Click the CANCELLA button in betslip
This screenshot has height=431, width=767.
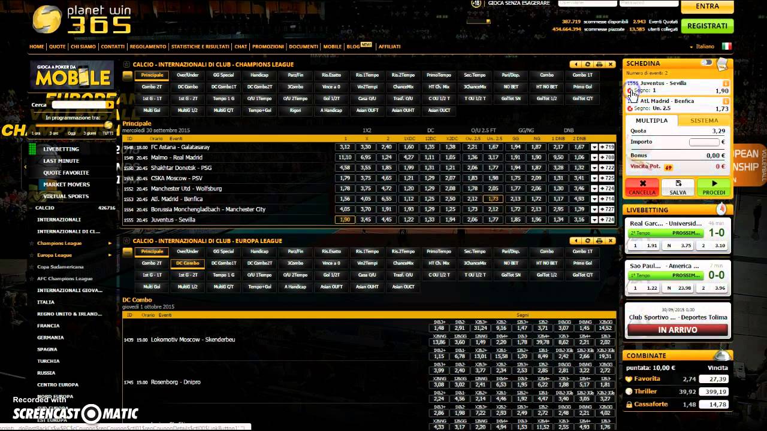(x=642, y=187)
